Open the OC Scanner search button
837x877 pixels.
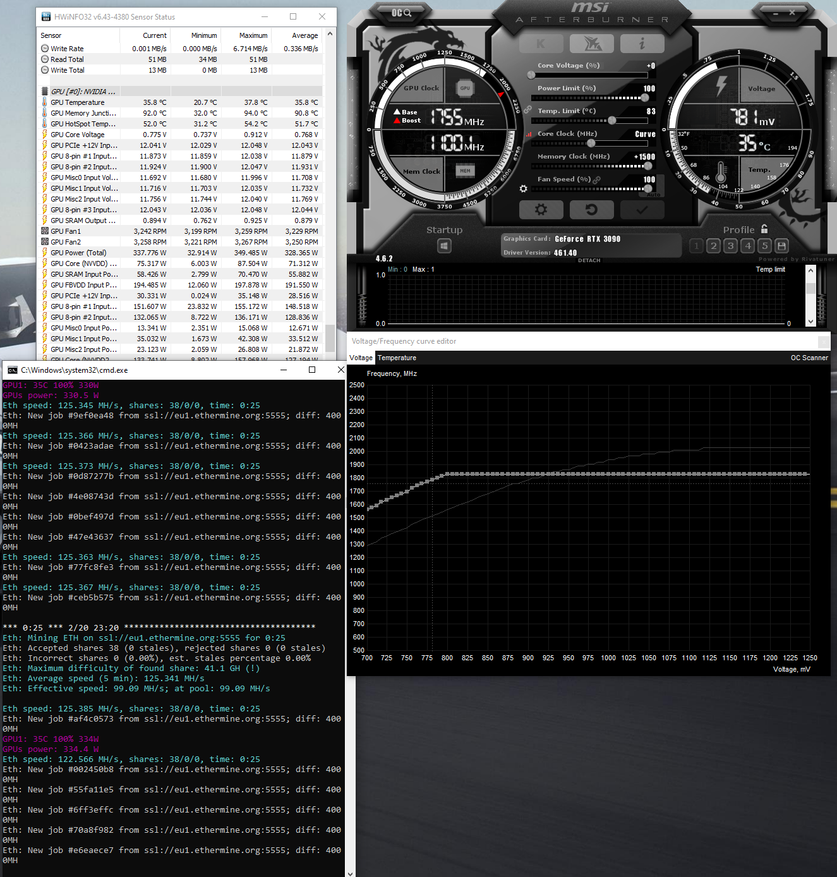click(x=401, y=13)
